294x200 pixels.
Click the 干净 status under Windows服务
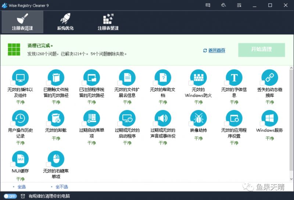pyautogui.click(x=270, y=138)
